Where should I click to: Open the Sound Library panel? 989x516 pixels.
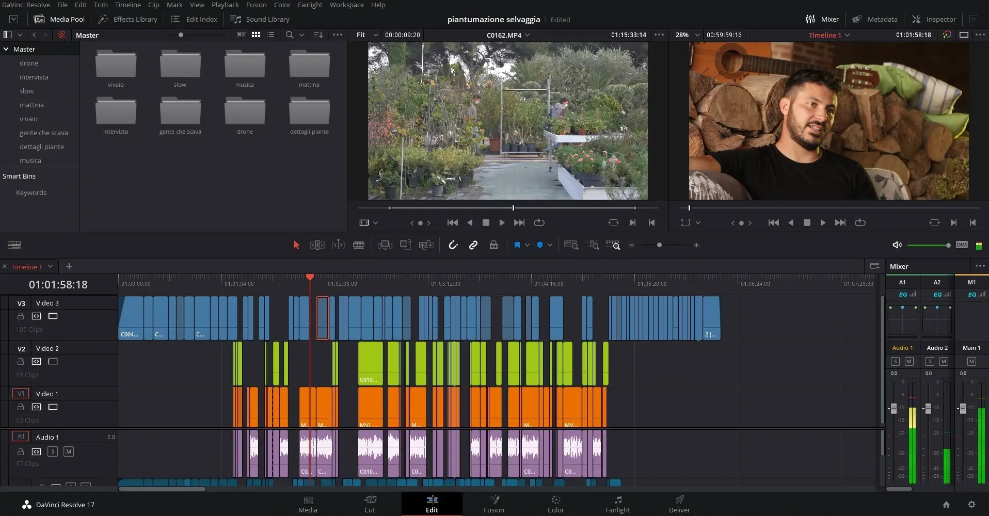point(260,19)
